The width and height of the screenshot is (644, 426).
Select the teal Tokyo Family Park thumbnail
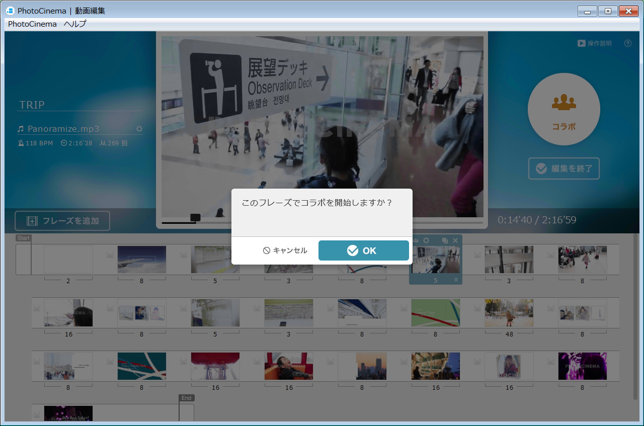coord(141,366)
